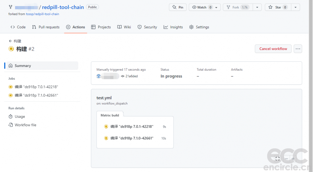
Task: Click the Watch count badge 0
Action: (x=210, y=7)
